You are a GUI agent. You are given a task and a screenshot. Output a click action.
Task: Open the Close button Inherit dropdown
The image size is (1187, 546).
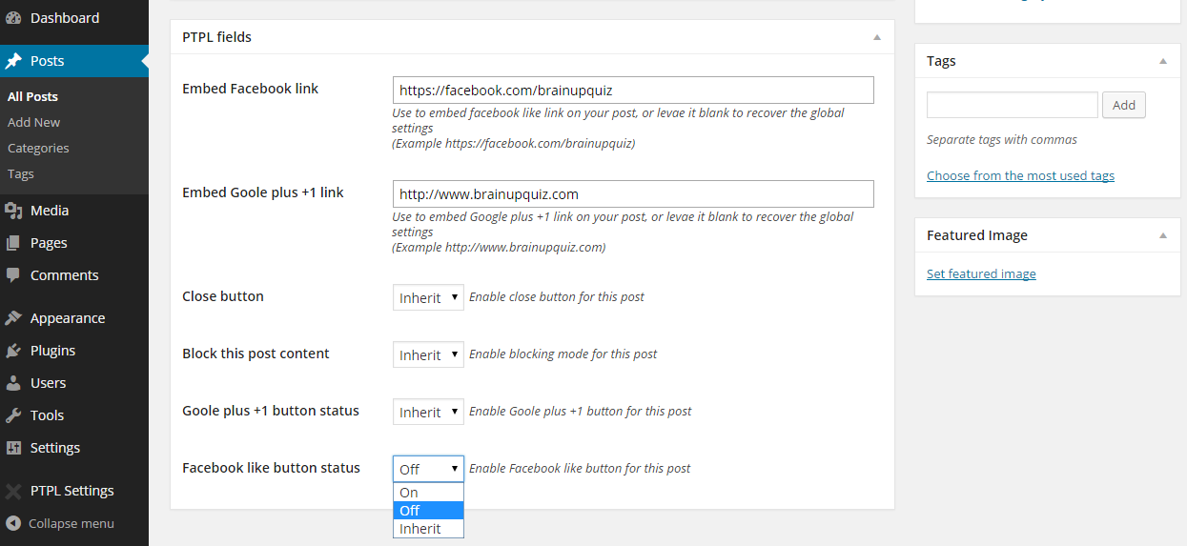pyautogui.click(x=428, y=297)
